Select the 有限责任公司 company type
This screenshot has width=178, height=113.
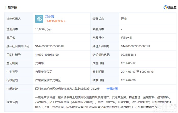click(x=44, y=72)
